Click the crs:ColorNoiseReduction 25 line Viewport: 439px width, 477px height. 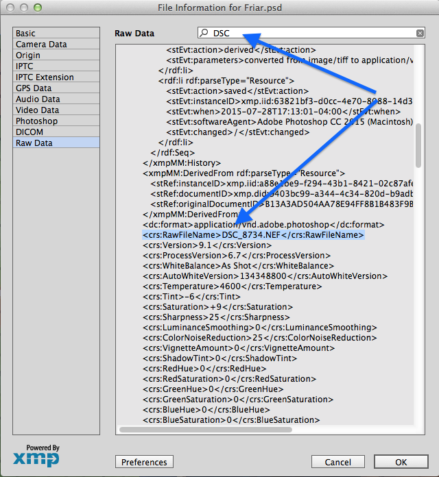(x=260, y=338)
